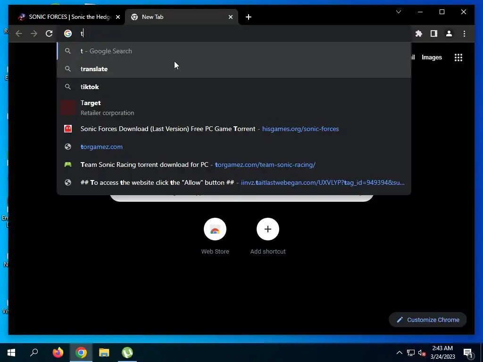This screenshot has width=483, height=362.
Task: Open Chrome's three-dot menu
Action: tap(464, 33)
